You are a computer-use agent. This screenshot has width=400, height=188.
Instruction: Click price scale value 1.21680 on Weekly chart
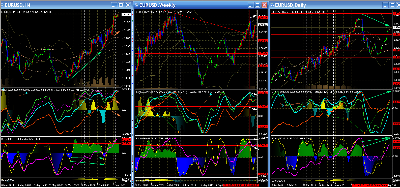263,81
